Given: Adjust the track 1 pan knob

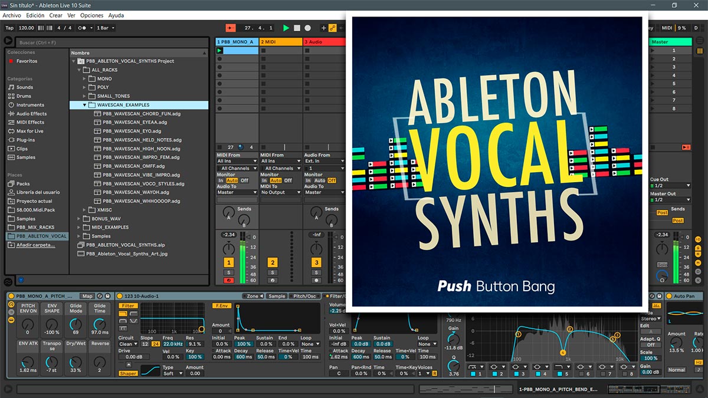Looking at the screenshot, I should pos(228,249).
